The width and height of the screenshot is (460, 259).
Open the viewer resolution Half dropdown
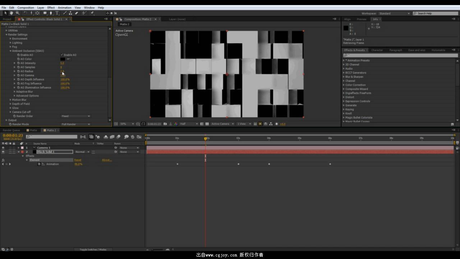pyautogui.click(x=189, y=124)
